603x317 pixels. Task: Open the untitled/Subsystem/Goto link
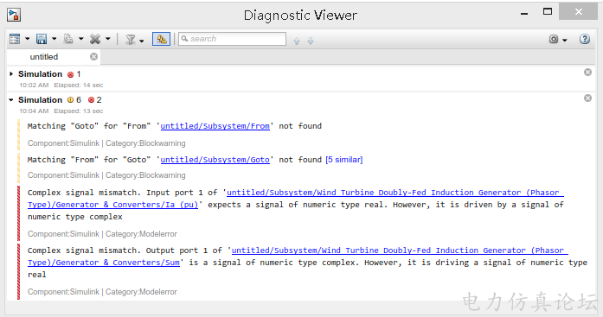[x=215, y=160]
